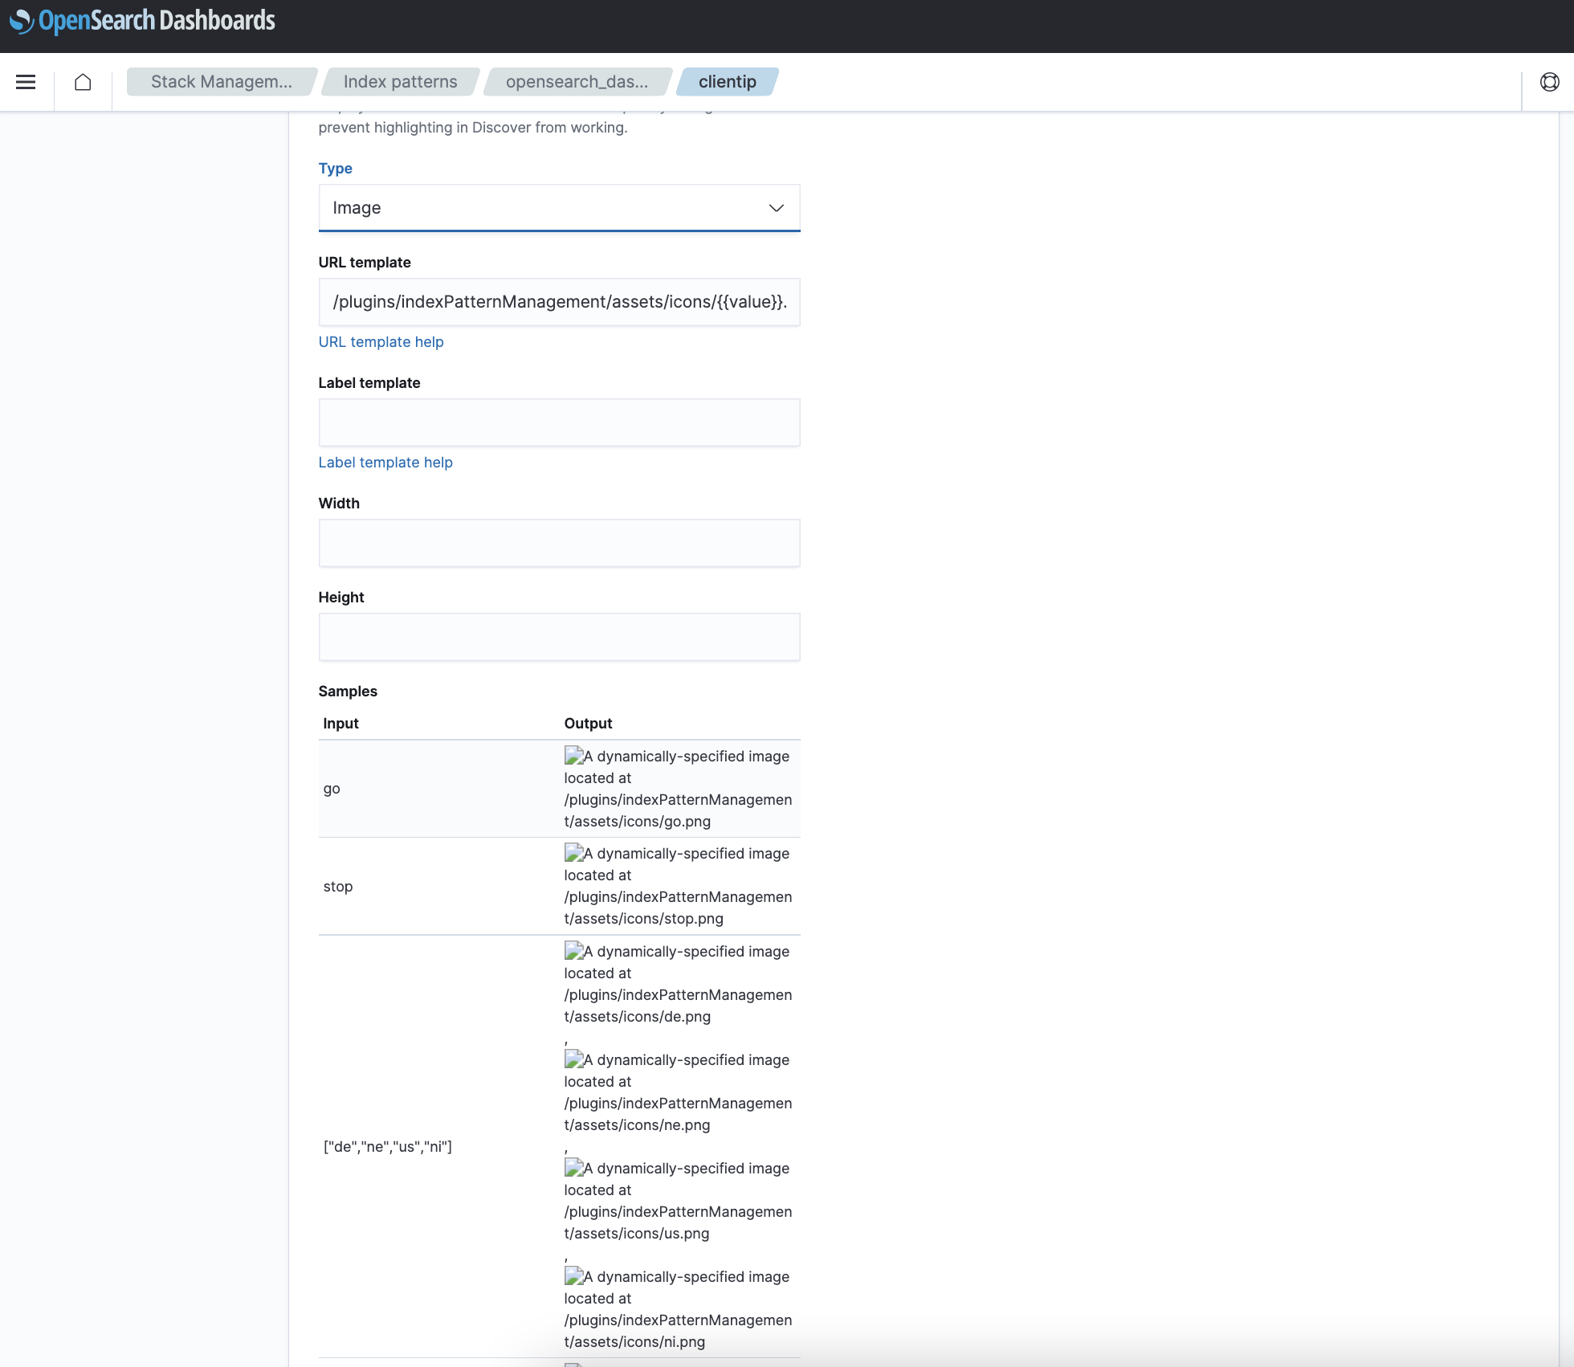Click the broken image icon for us.png sample
This screenshot has height=1367, width=1574.
tap(572, 1168)
